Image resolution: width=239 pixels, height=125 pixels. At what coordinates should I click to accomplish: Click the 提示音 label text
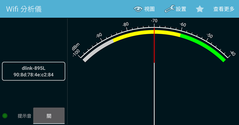pyautogui.click(x=24, y=116)
